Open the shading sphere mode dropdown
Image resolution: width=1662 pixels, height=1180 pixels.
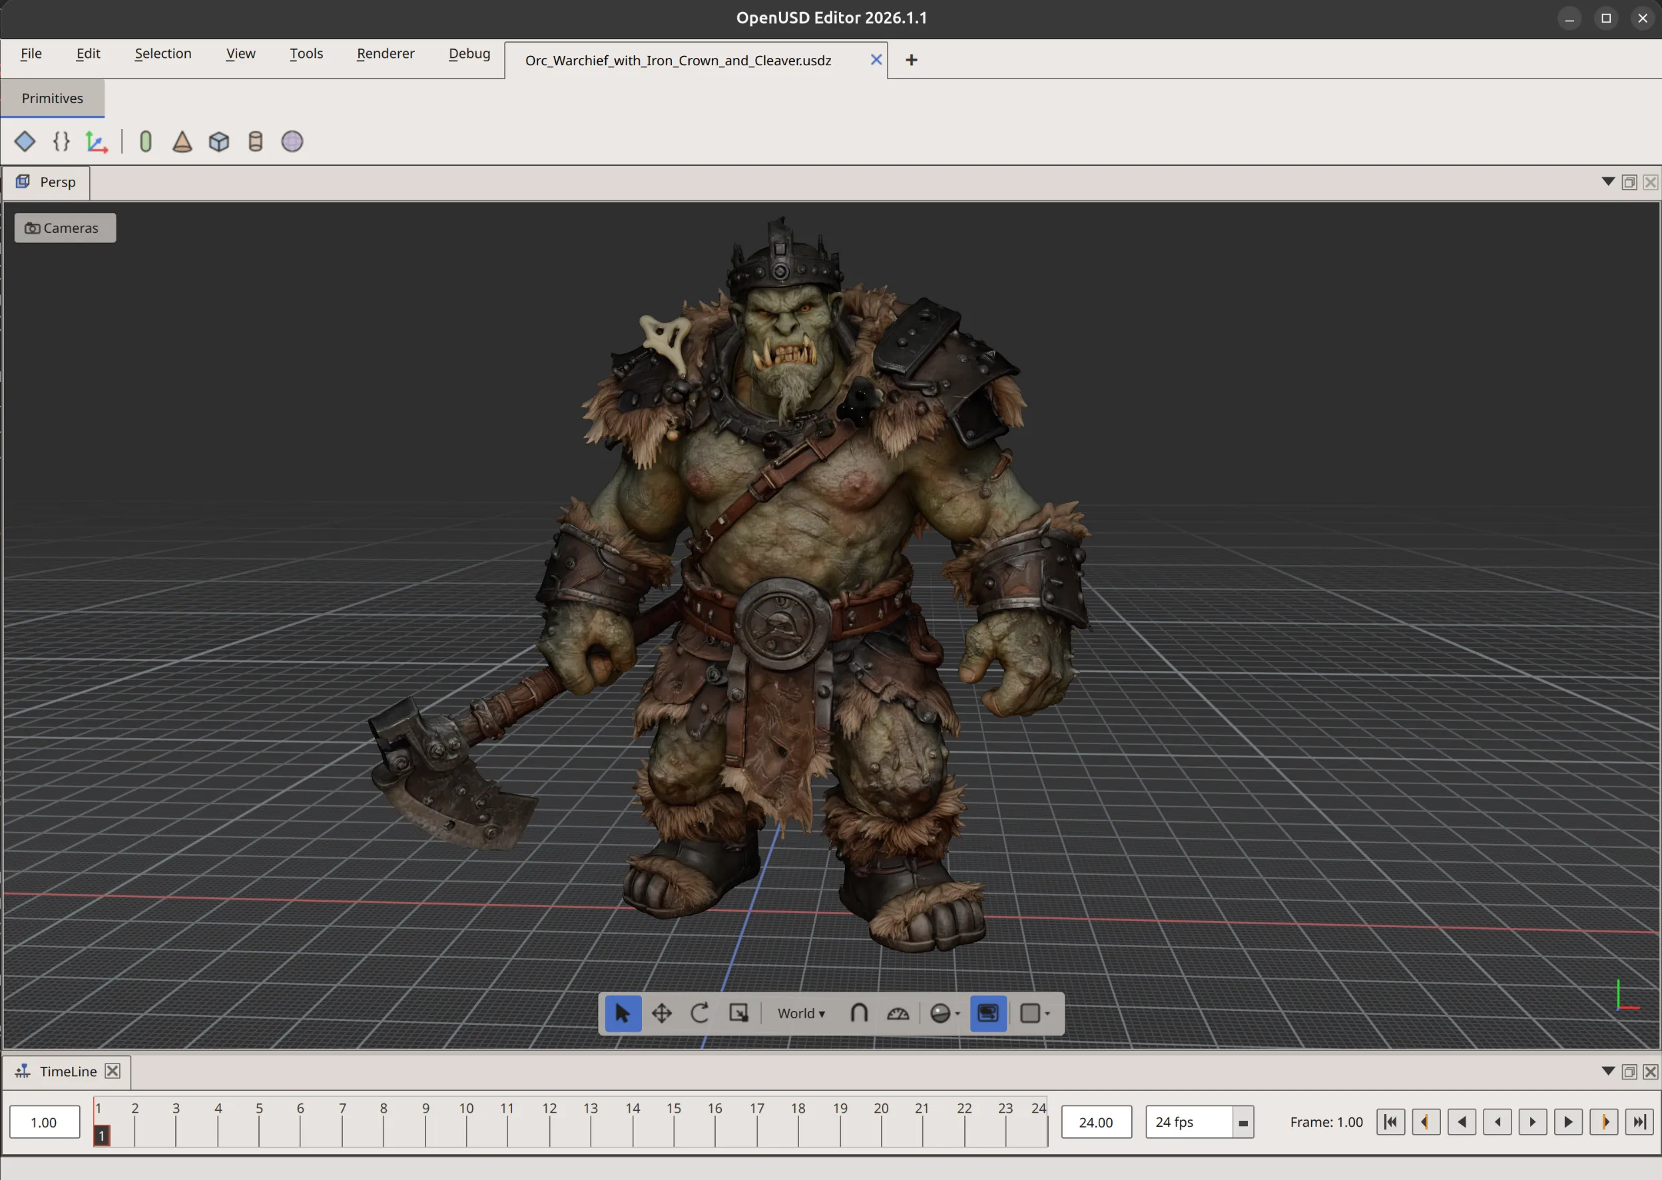point(945,1014)
